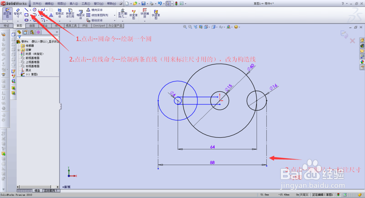Open the 剪裁实体 dropdown arrow
The image size is (365, 198).
point(59,21)
